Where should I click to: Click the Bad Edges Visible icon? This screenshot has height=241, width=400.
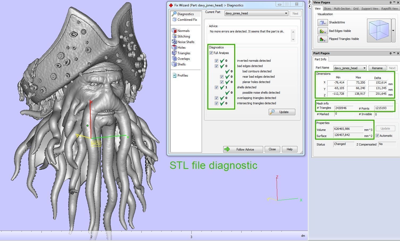323,31
